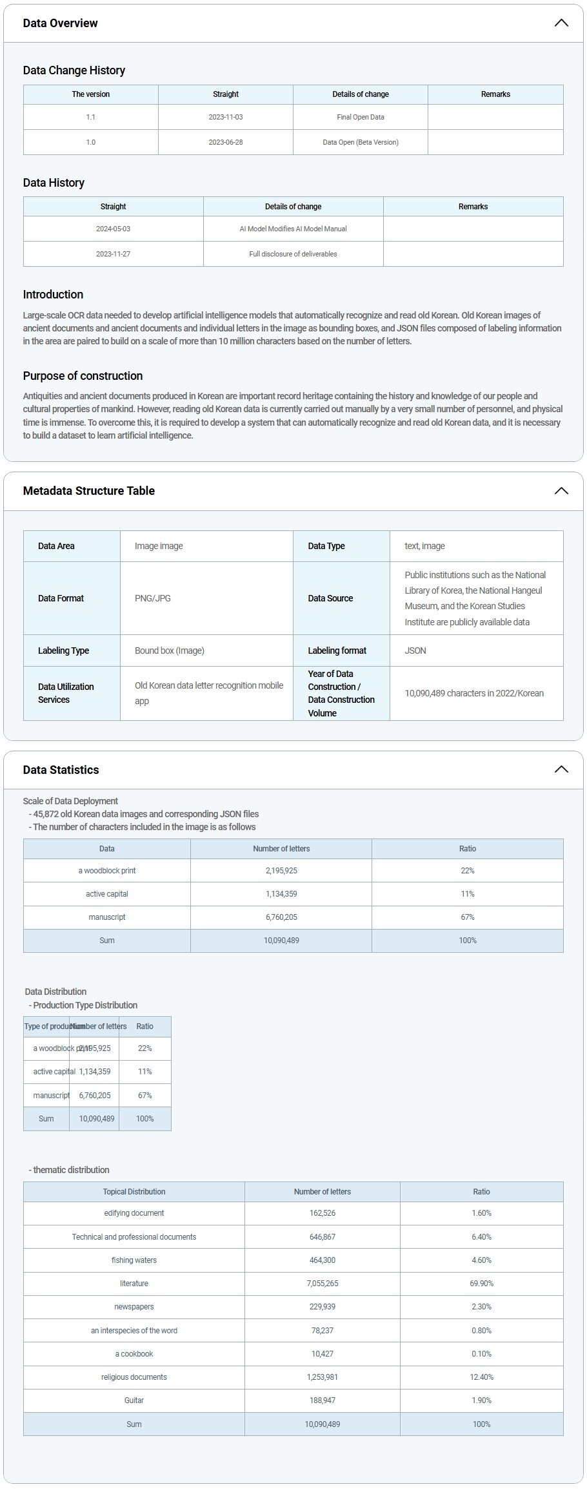Image resolution: width=587 pixels, height=1489 pixels.
Task: Select the a cookbook topic row
Action: click(134, 1354)
